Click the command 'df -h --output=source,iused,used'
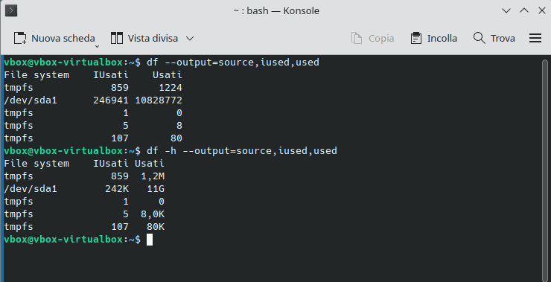551x282 pixels. click(x=242, y=151)
